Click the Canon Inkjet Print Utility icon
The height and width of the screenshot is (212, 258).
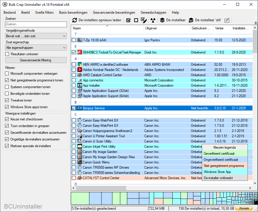79,147
